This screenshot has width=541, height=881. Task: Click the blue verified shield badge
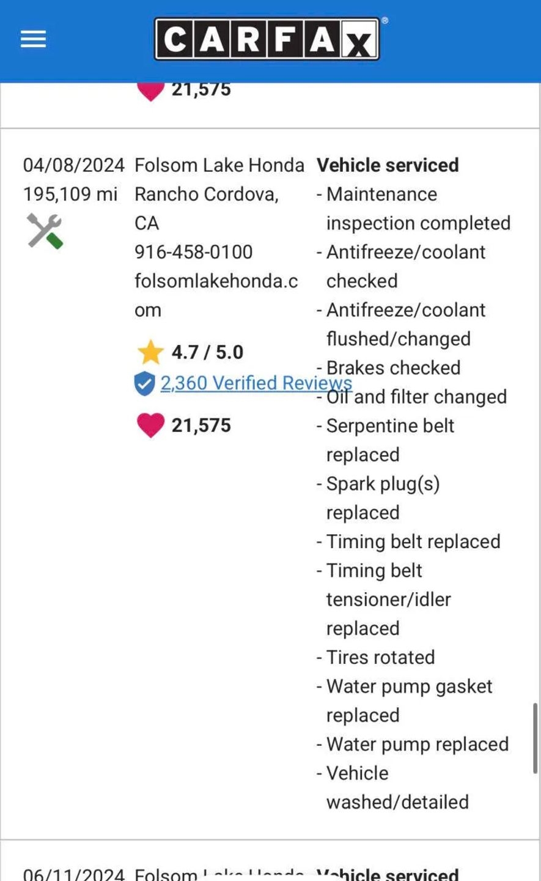(x=144, y=384)
